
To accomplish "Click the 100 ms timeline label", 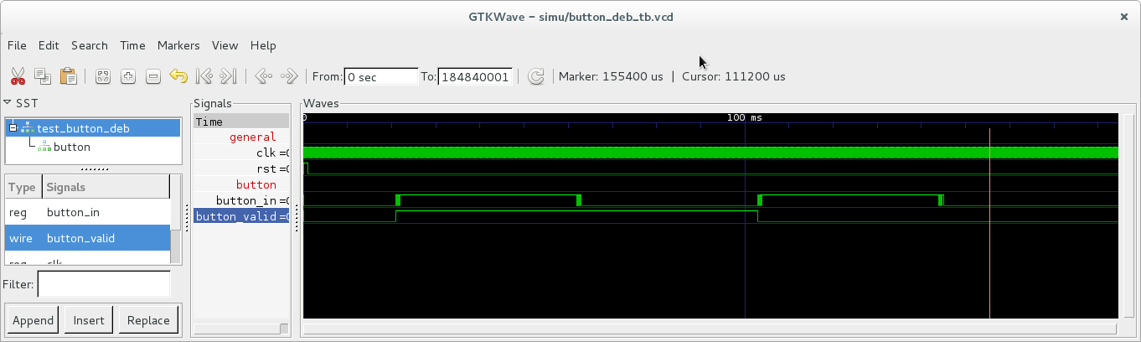I will 744,118.
